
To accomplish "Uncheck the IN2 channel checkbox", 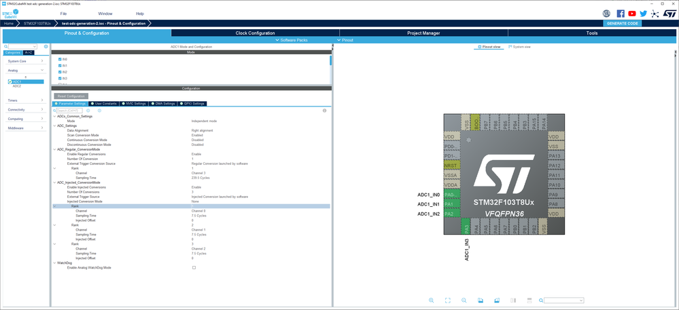I will [x=60, y=72].
